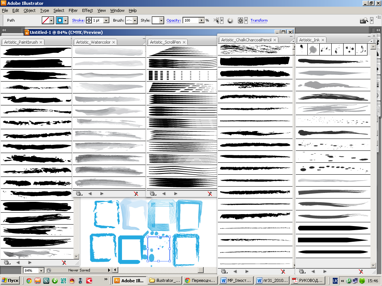Viewport: 382px width, 286px height.
Task: Select the first watercolor brush stroke
Action: click(x=109, y=51)
